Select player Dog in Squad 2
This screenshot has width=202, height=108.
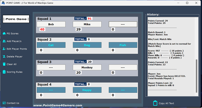pos(87,45)
